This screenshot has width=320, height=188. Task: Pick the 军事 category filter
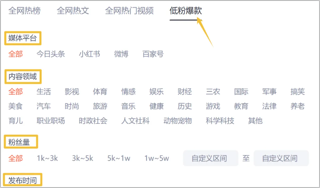(269, 92)
